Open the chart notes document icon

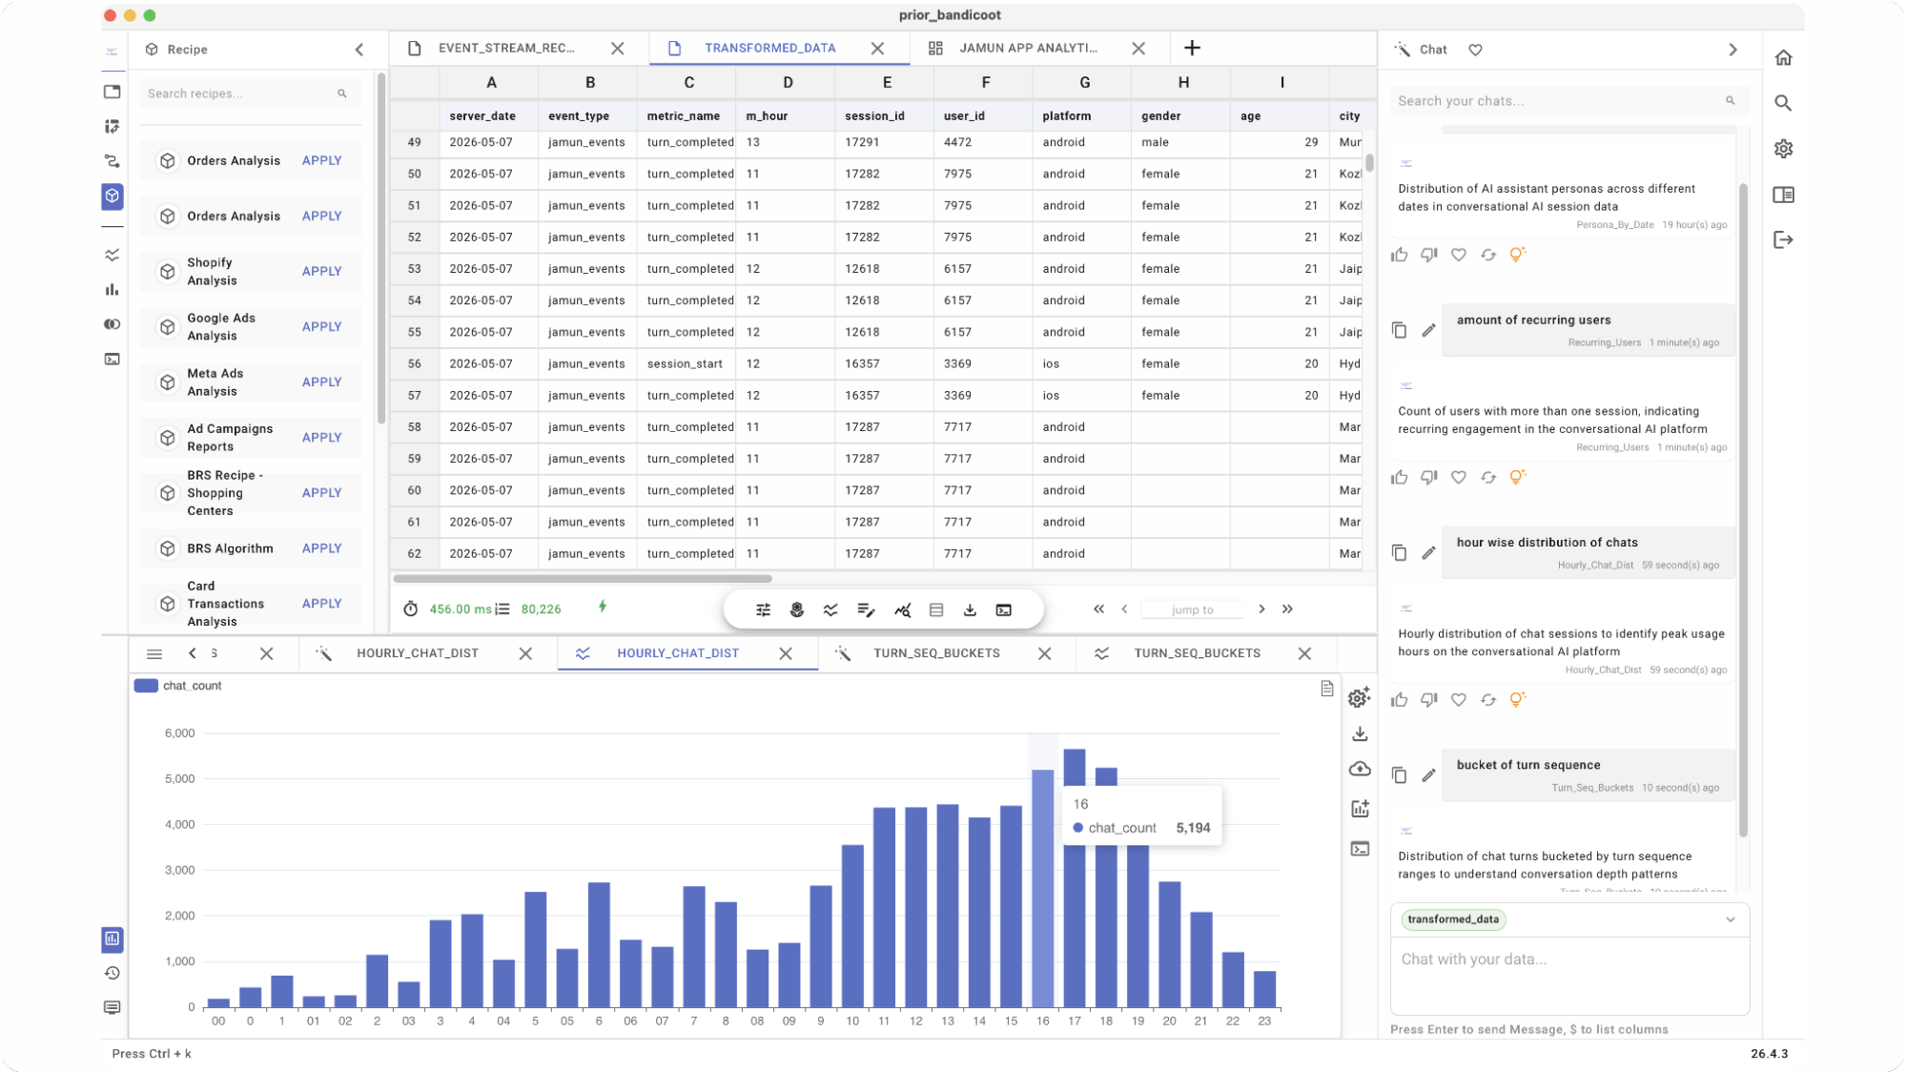click(x=1326, y=689)
